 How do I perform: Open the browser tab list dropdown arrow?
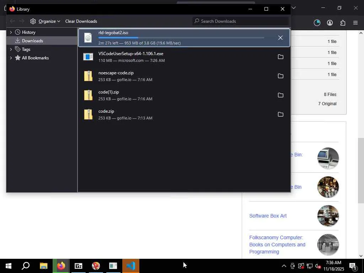click(x=294, y=8)
